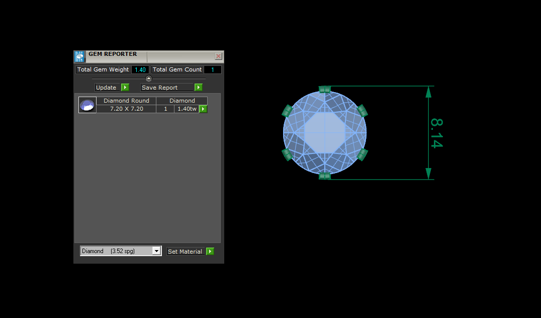Click the Diamond Round cell
Viewport: 541px width, 318px height.
126,101
